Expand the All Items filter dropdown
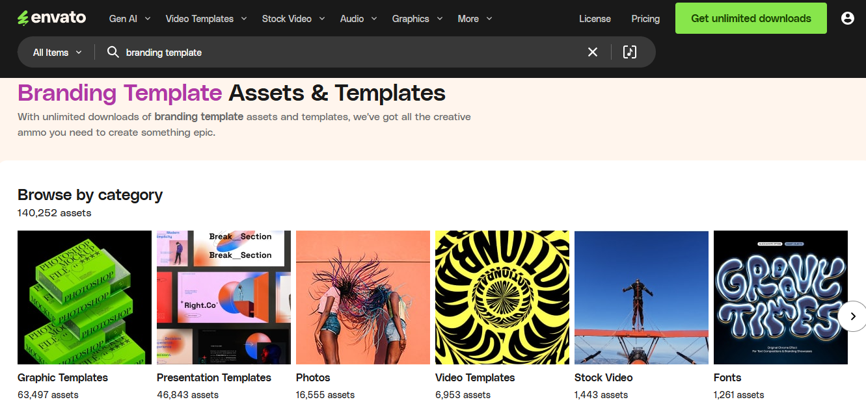Viewport: 866px width, 404px height. [x=57, y=53]
